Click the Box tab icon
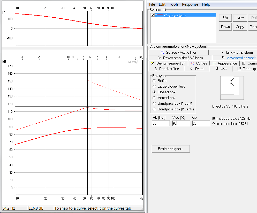The height and width of the screenshot is (213, 257). (x=217, y=68)
